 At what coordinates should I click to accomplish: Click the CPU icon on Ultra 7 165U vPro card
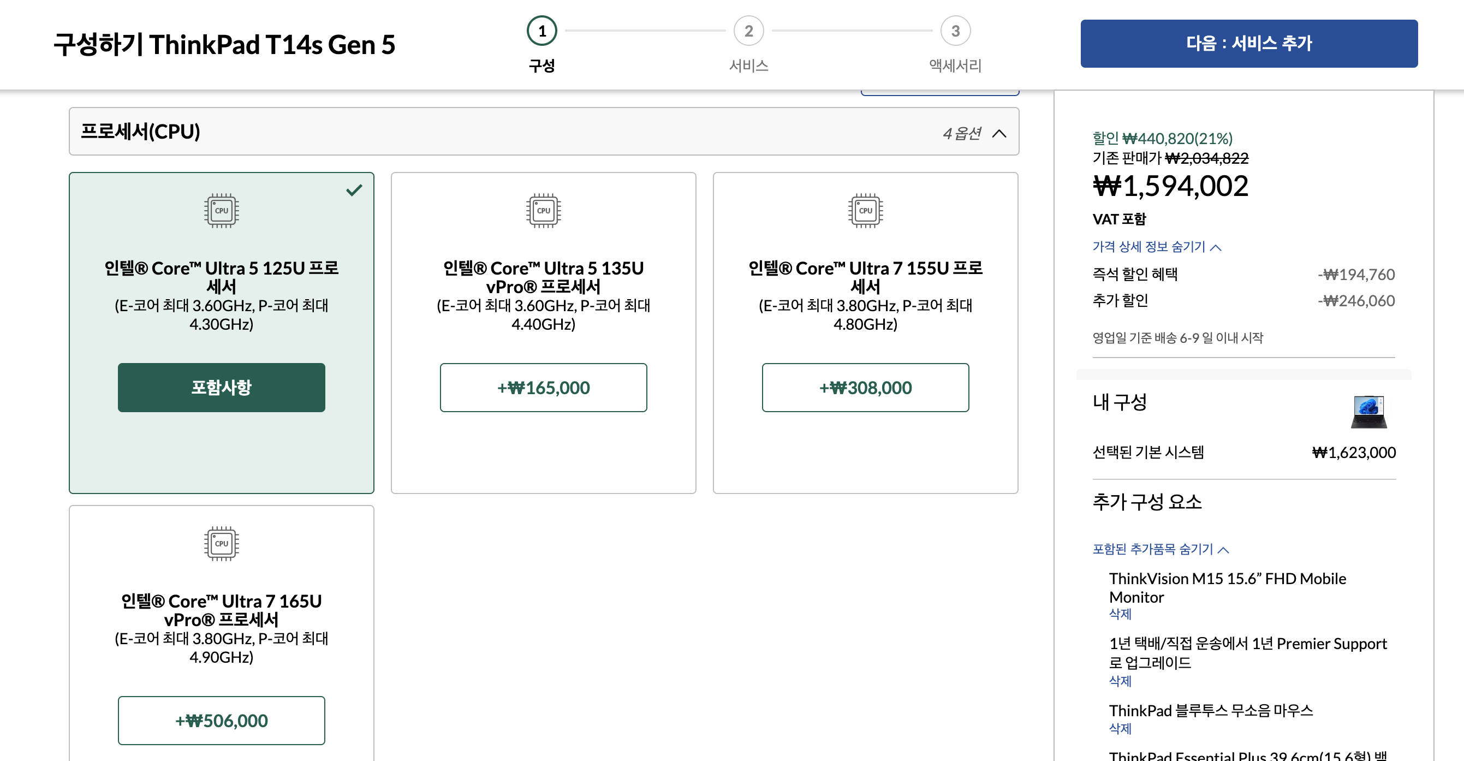[221, 543]
